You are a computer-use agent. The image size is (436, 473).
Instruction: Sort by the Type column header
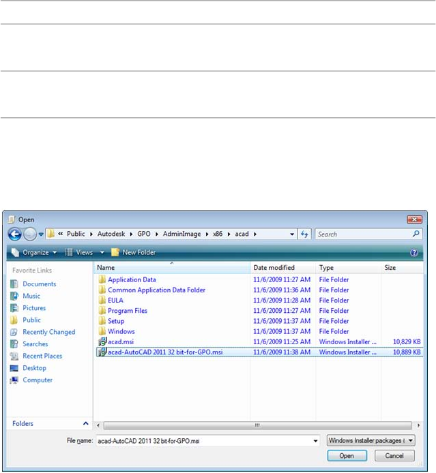coord(349,268)
